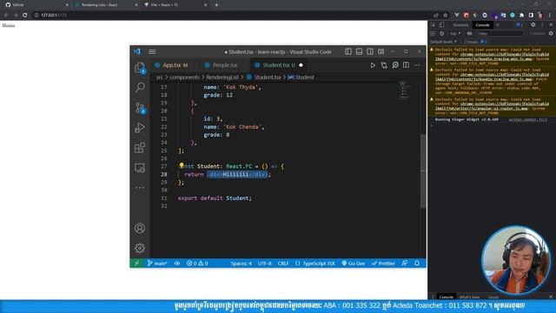Create live expression eye icon in console
Image resolution: width=556 pixels, height=313 pixels.
pyautogui.click(x=469, y=33)
